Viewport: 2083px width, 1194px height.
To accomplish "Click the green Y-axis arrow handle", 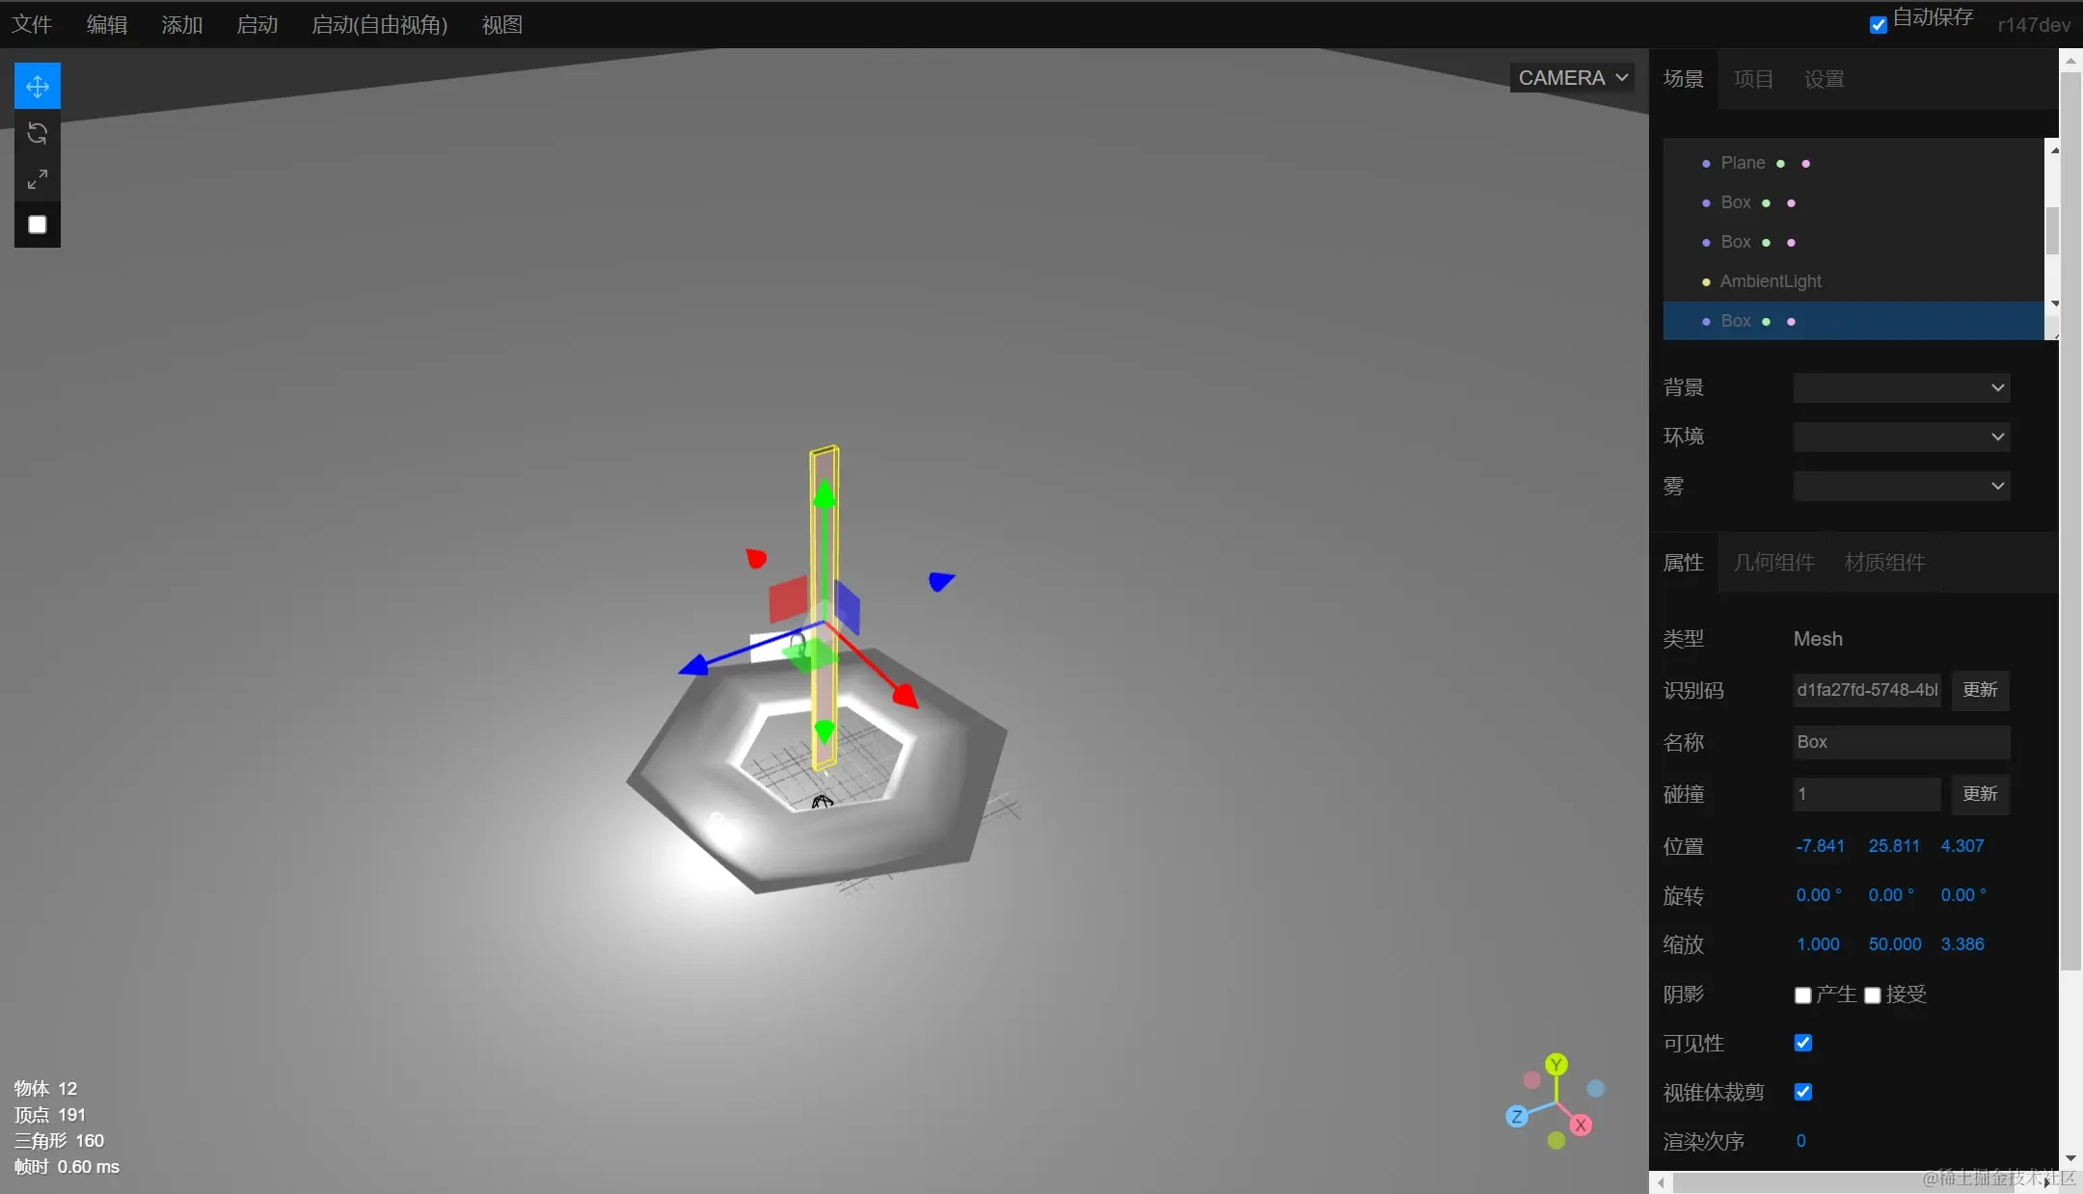I will (x=825, y=495).
